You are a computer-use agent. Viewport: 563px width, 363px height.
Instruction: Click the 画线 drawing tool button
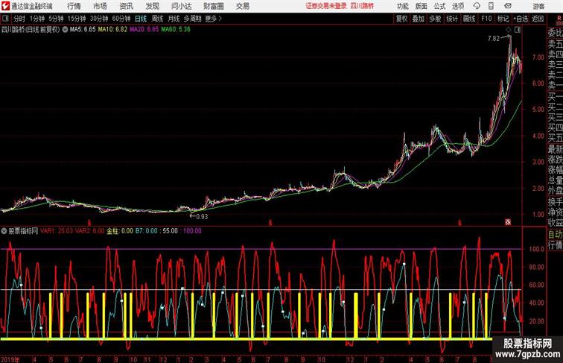click(x=469, y=19)
